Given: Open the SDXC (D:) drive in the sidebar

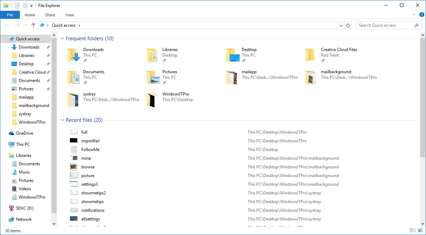Looking at the screenshot, I should coord(24,208).
